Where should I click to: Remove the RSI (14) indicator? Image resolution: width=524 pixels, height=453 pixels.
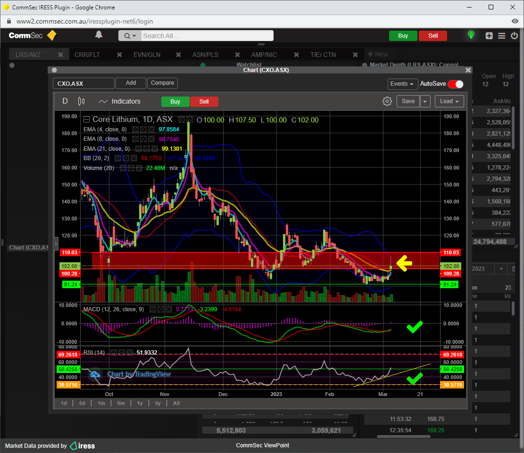click(129, 353)
